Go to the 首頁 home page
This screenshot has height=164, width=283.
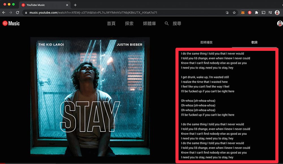(111, 23)
